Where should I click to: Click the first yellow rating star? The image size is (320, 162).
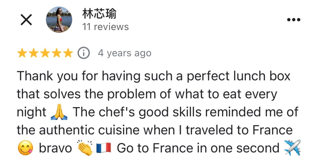point(22,53)
